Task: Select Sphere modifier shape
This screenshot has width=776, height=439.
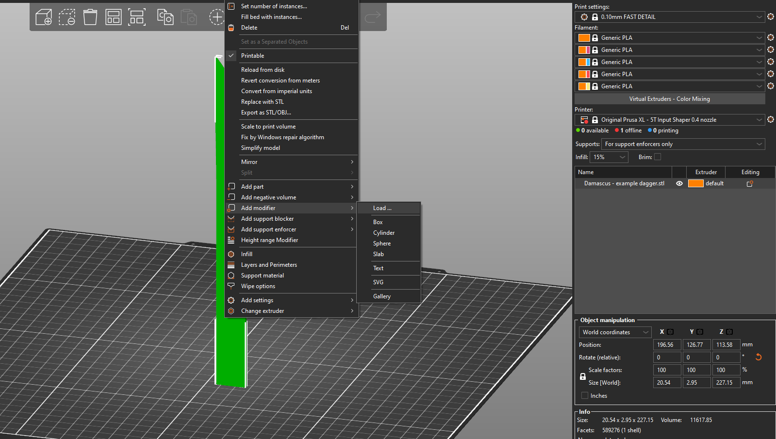Action: pos(389,244)
